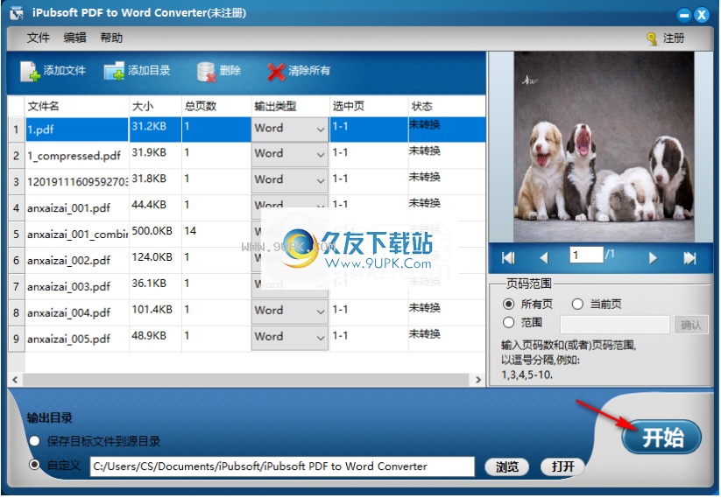
Task: Select the file anxaizai_001_combi
Action: [77, 235]
